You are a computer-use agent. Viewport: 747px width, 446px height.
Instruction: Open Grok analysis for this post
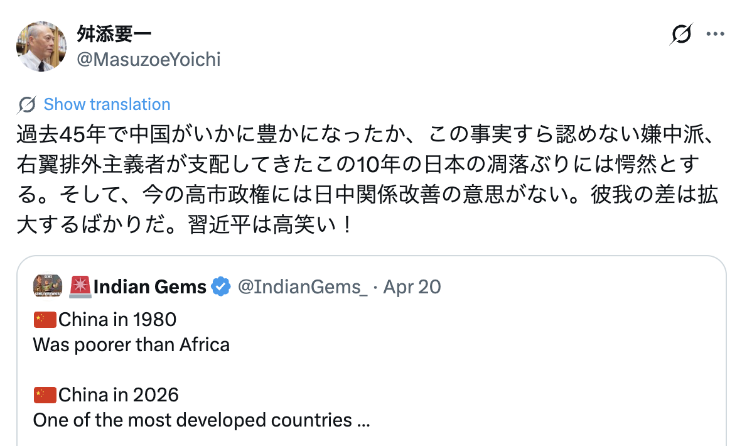[682, 35]
